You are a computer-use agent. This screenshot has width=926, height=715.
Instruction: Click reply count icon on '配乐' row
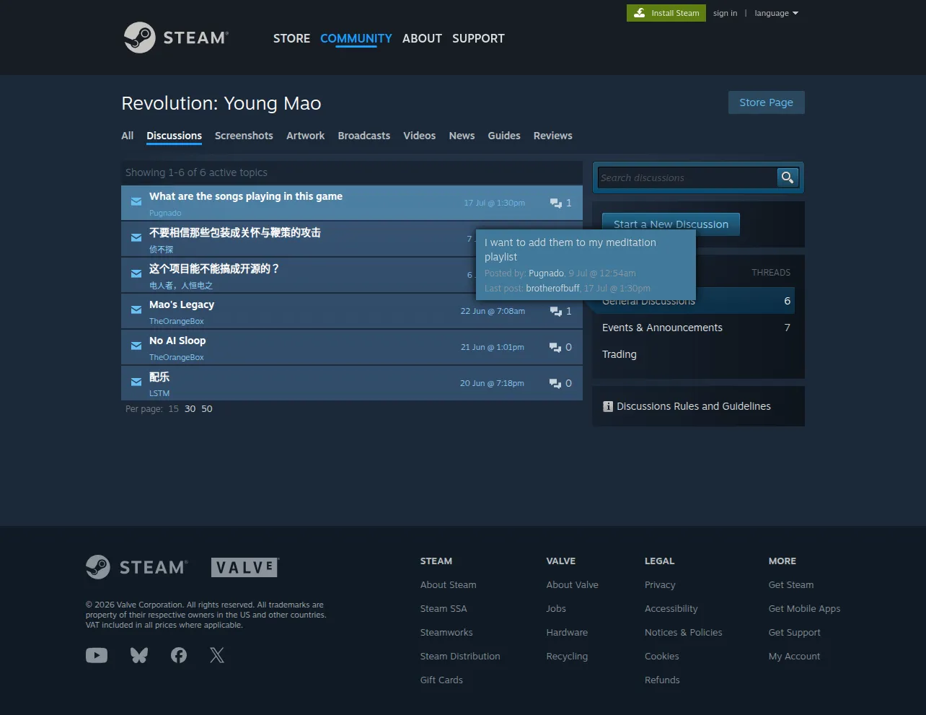(x=555, y=384)
